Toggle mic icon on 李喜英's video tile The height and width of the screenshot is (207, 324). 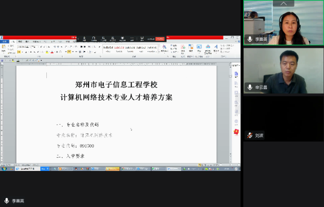pyautogui.click(x=250, y=39)
